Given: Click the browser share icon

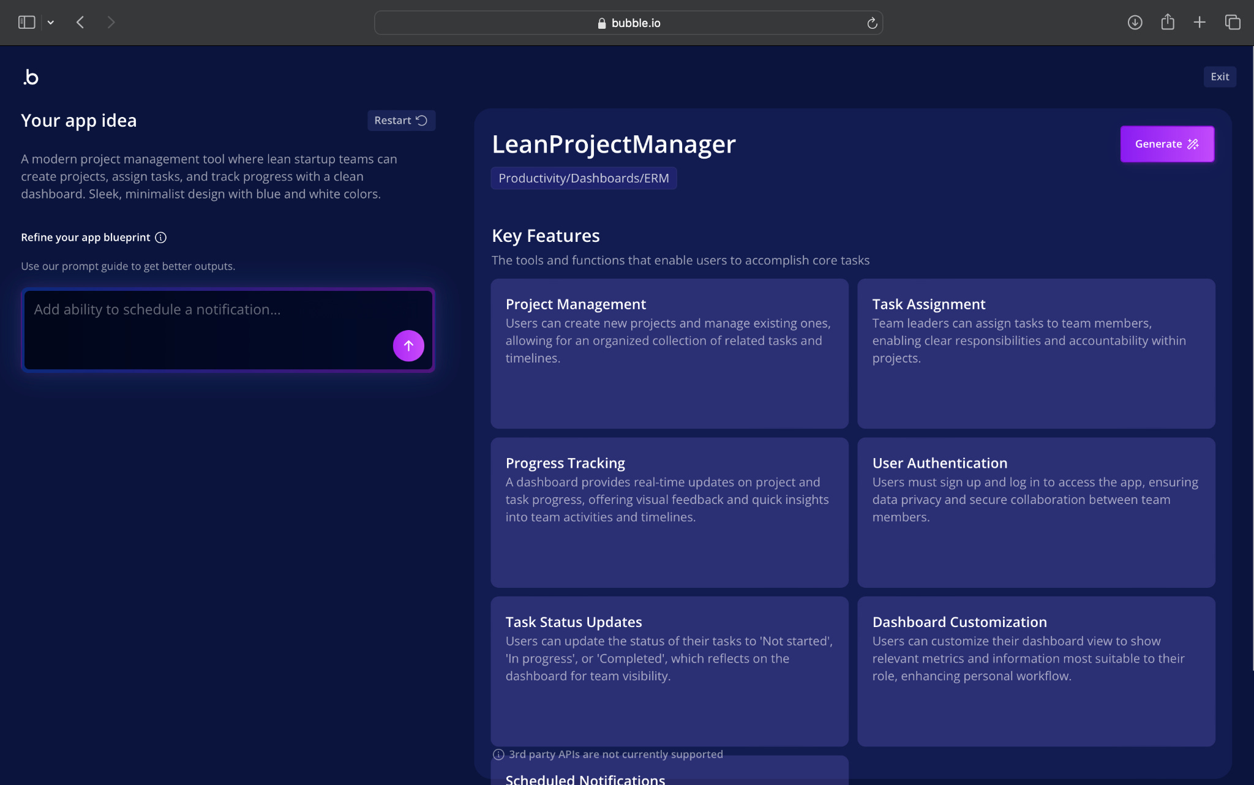Looking at the screenshot, I should [1168, 23].
